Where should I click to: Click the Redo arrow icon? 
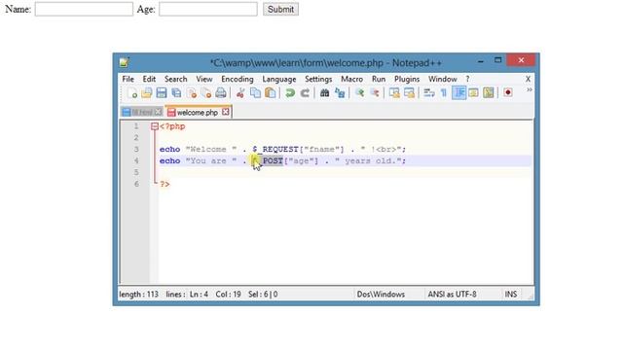click(x=305, y=93)
